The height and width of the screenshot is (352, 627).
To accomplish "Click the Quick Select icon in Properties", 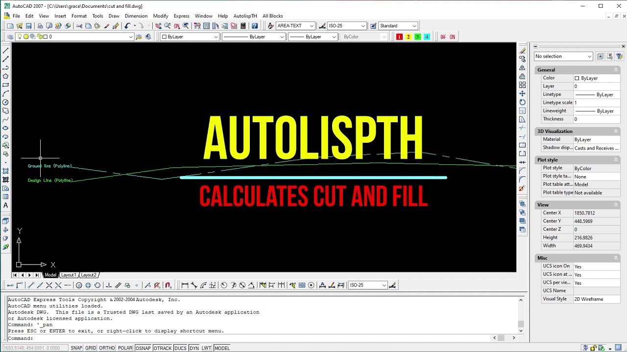I will click(619, 56).
